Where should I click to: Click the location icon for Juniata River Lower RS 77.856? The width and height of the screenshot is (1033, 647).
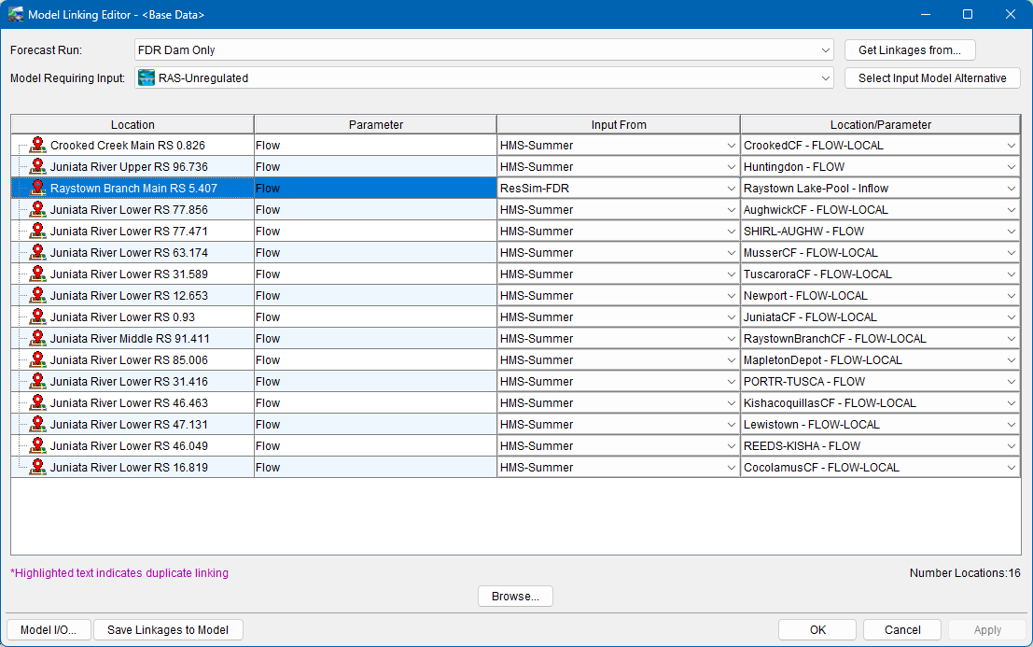(37, 209)
